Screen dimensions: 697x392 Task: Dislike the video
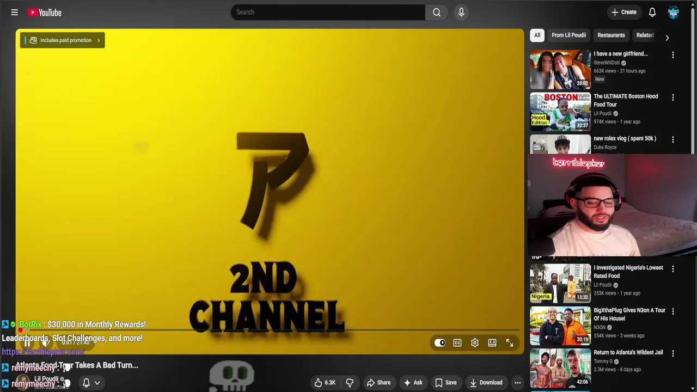pos(350,383)
